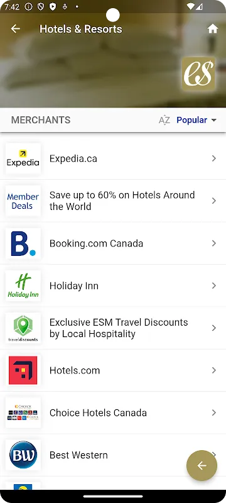Tap the Choice Hotels brands thumbnail

(x=23, y=412)
